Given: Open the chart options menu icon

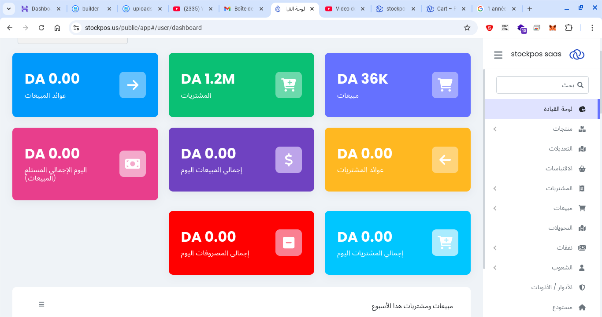Looking at the screenshot, I should (41, 304).
